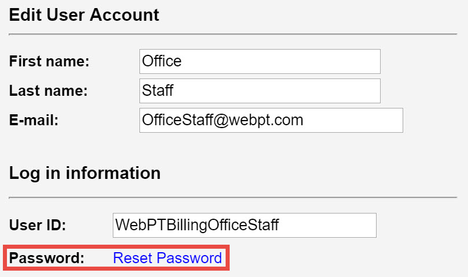This screenshot has height=277, width=468.
Task: Click the User ID input field
Action: coord(244,225)
